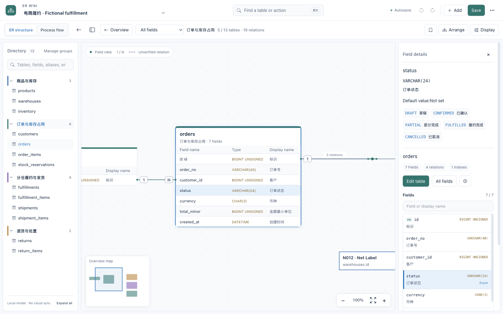Save the diagram
The image size is (503, 314).
pyautogui.click(x=476, y=10)
